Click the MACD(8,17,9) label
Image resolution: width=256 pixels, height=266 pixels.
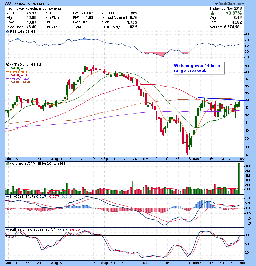(22, 197)
